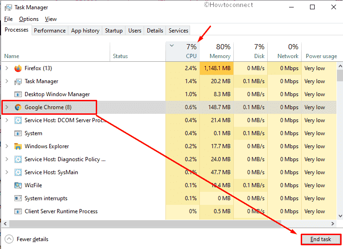Viewport: 343px width, 249px height.
Task: Click the 2.4% CPU cell for Firefox
Action: point(183,68)
